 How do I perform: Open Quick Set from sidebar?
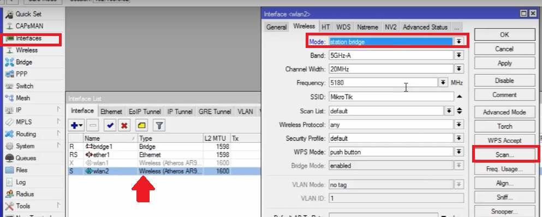pyautogui.click(x=28, y=14)
